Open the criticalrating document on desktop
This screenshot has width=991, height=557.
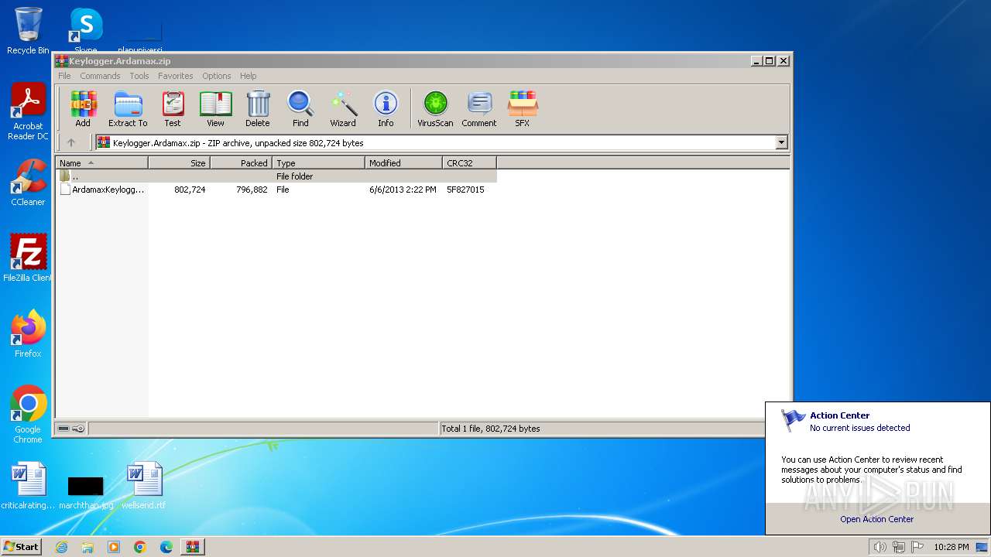coord(29,486)
